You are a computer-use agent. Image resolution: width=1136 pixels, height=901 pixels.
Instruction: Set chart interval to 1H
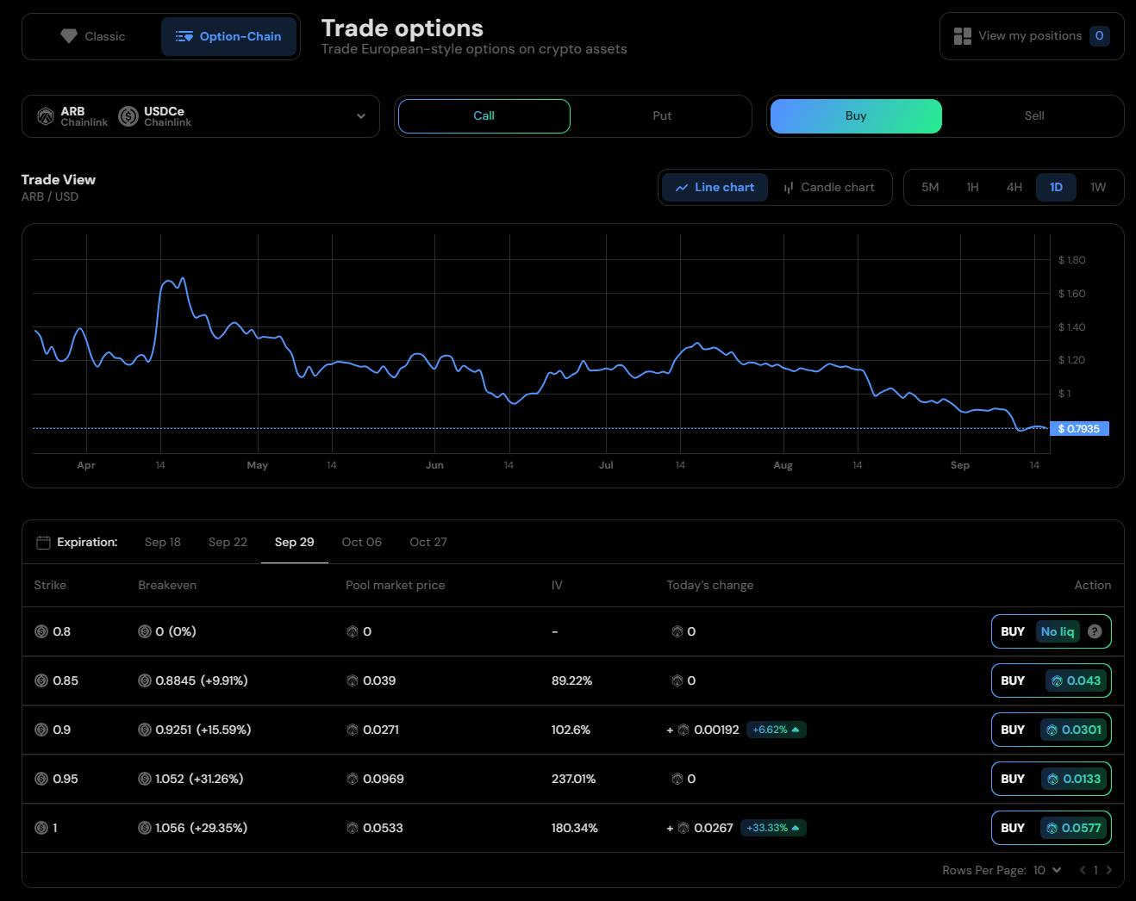point(972,188)
